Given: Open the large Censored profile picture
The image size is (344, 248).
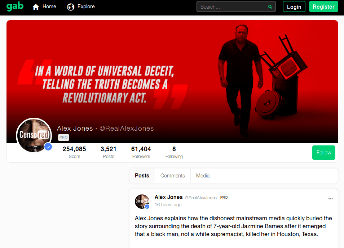Looking at the screenshot, I should click(x=34, y=135).
